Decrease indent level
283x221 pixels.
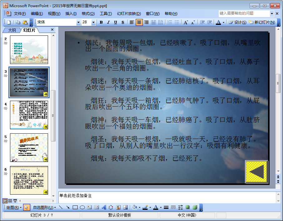pos(202,22)
